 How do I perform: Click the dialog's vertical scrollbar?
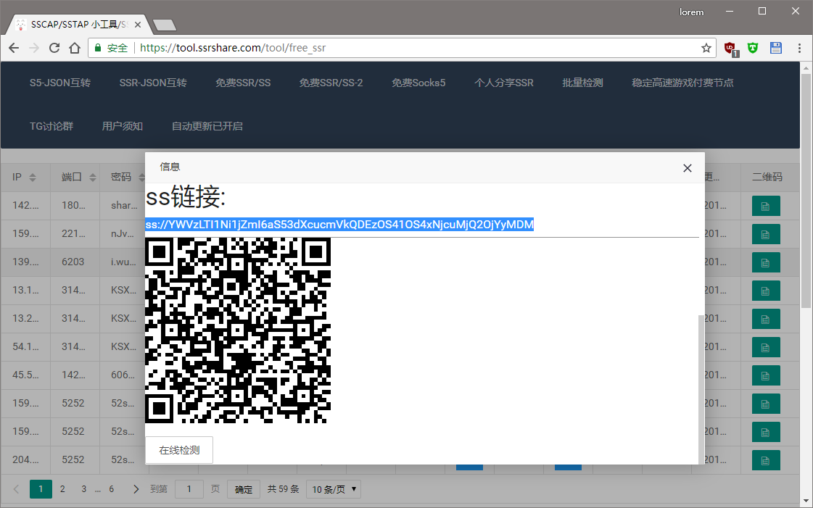701,388
